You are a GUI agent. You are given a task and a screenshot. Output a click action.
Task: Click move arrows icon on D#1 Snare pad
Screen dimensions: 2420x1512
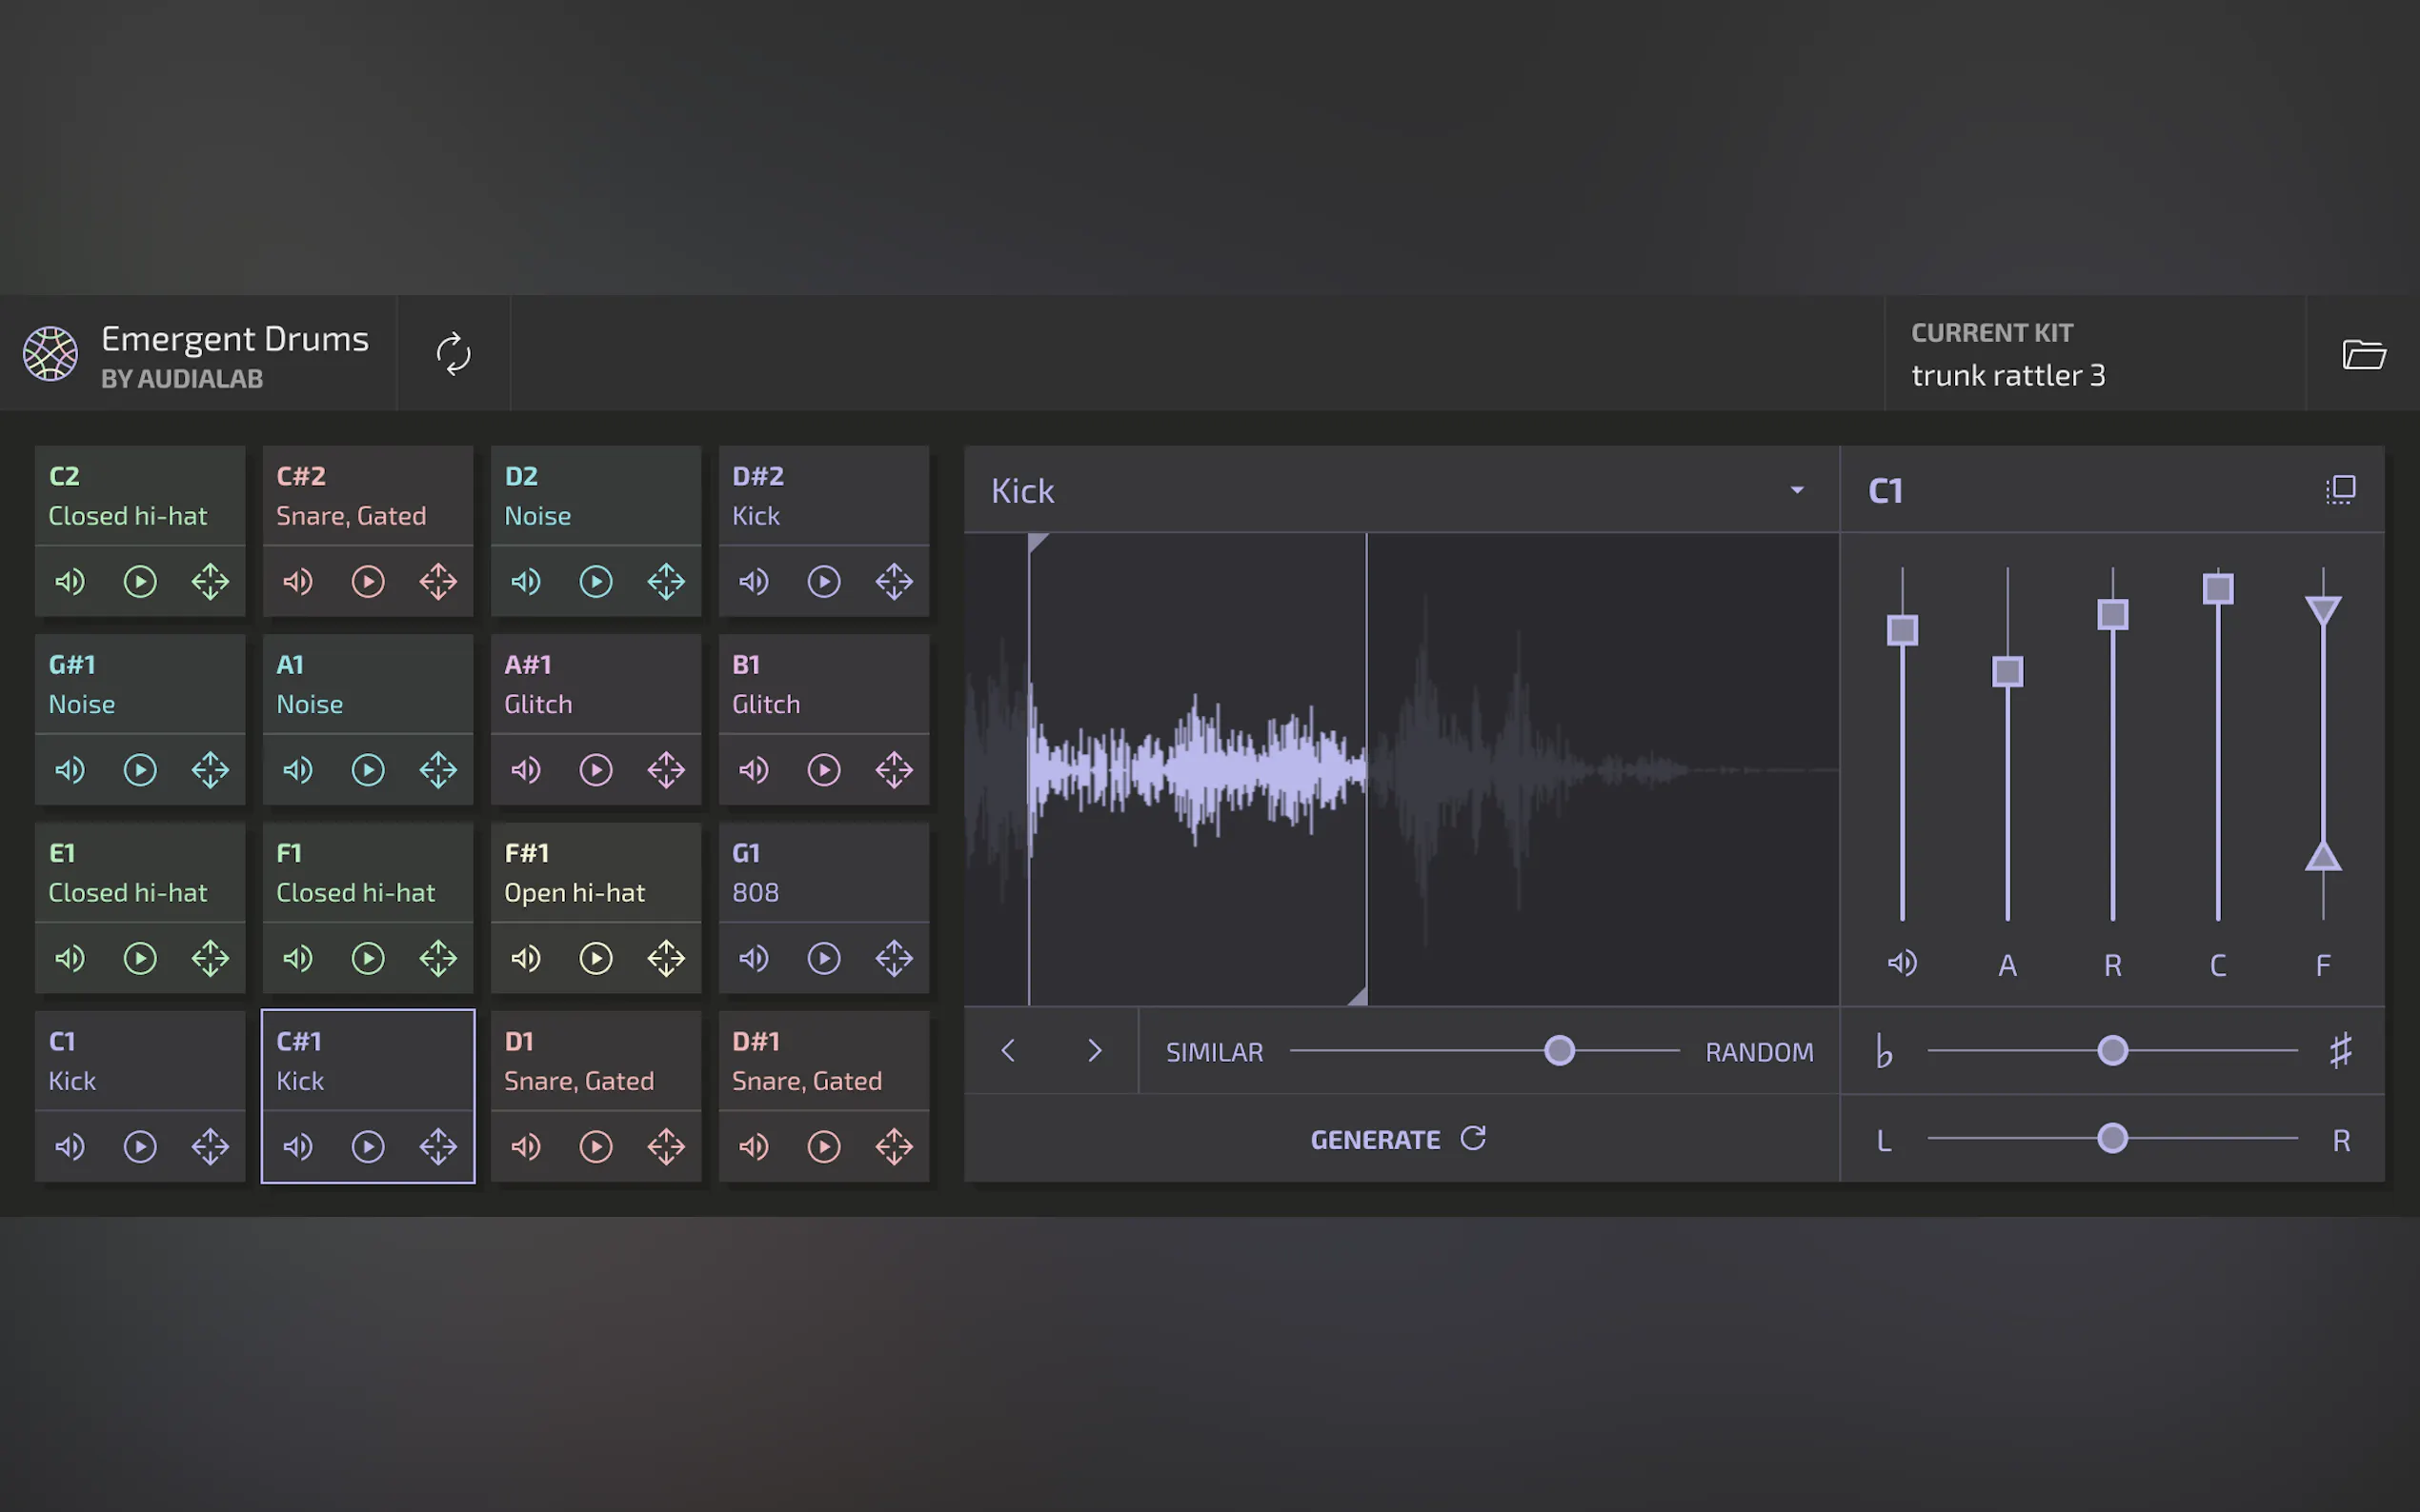[894, 1146]
